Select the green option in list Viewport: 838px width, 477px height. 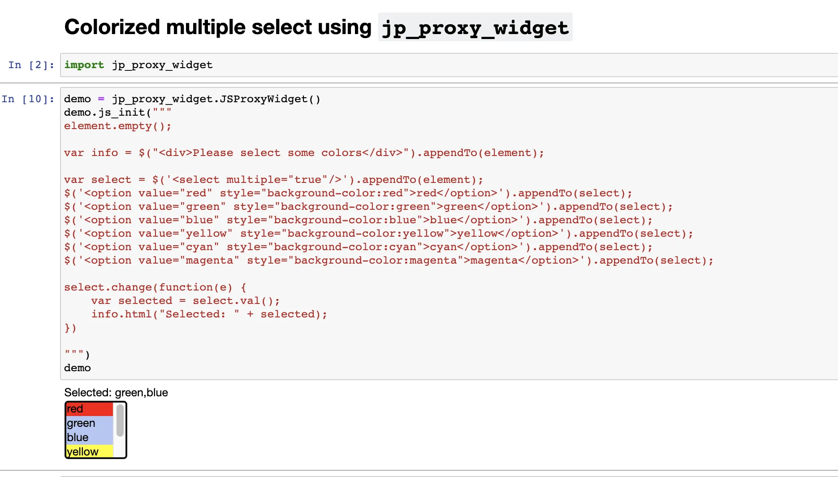coord(90,423)
